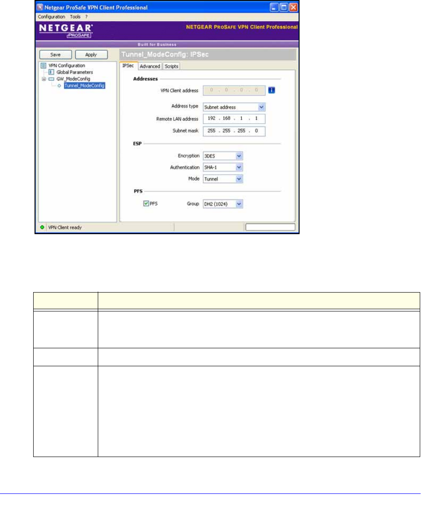
Task: Click the 'VPN Client ready' status text
Action: (x=65, y=227)
